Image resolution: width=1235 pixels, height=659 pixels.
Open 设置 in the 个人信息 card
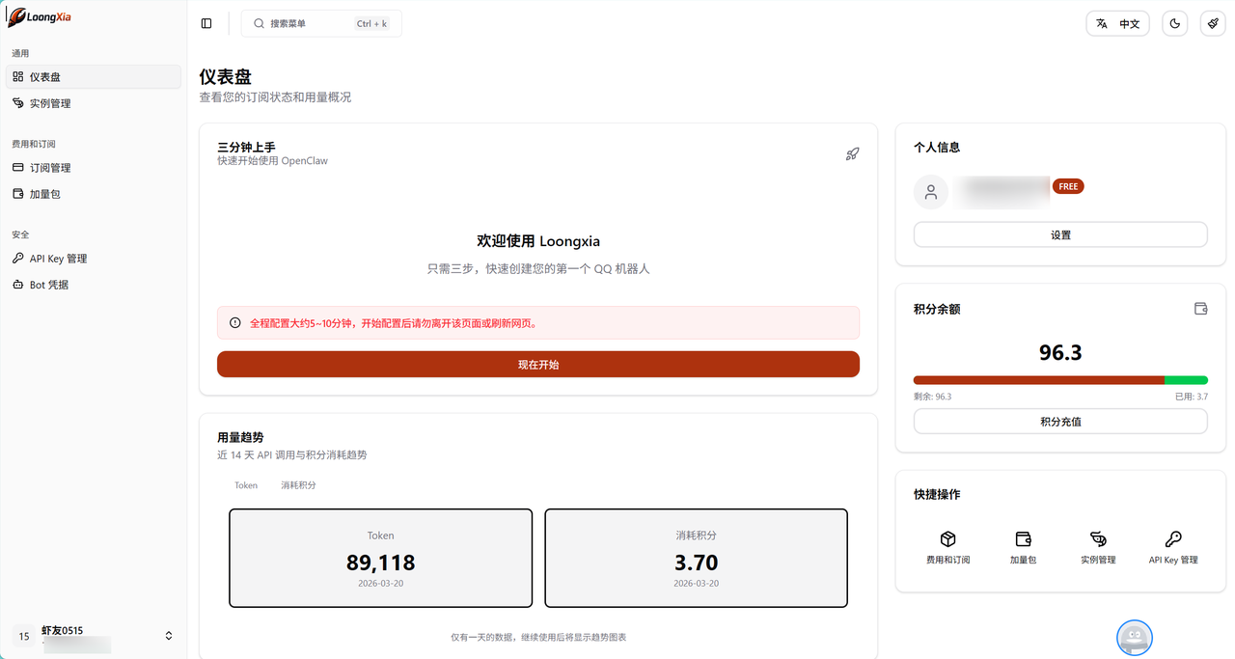pyautogui.click(x=1060, y=234)
